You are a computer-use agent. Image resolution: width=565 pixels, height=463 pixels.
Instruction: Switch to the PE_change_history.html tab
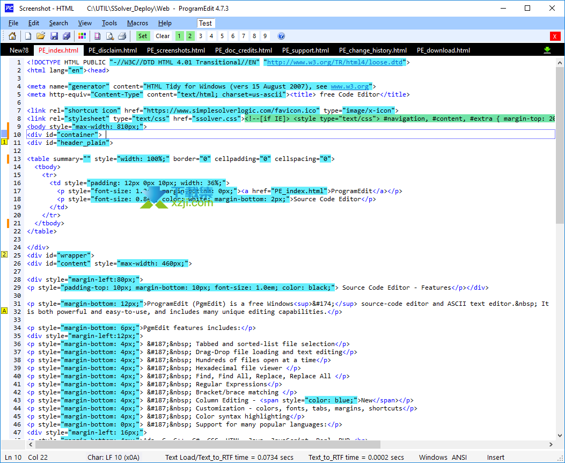(x=373, y=50)
